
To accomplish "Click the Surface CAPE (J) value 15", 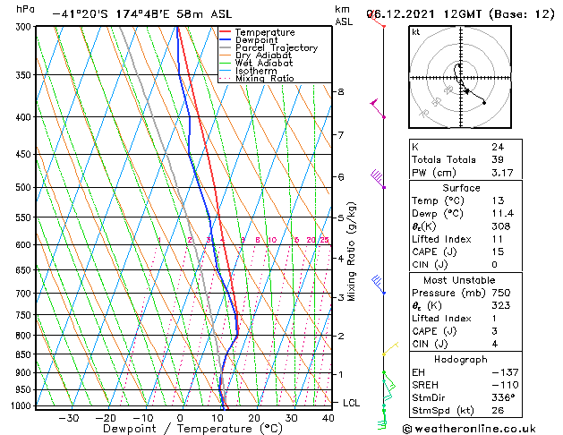I will click(498, 252).
